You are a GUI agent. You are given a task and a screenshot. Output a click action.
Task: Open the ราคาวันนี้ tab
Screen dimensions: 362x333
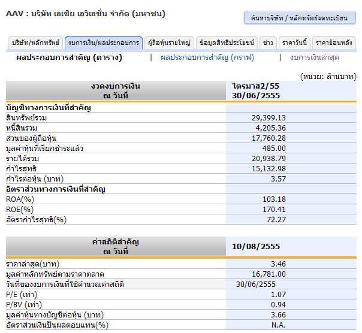(294, 43)
